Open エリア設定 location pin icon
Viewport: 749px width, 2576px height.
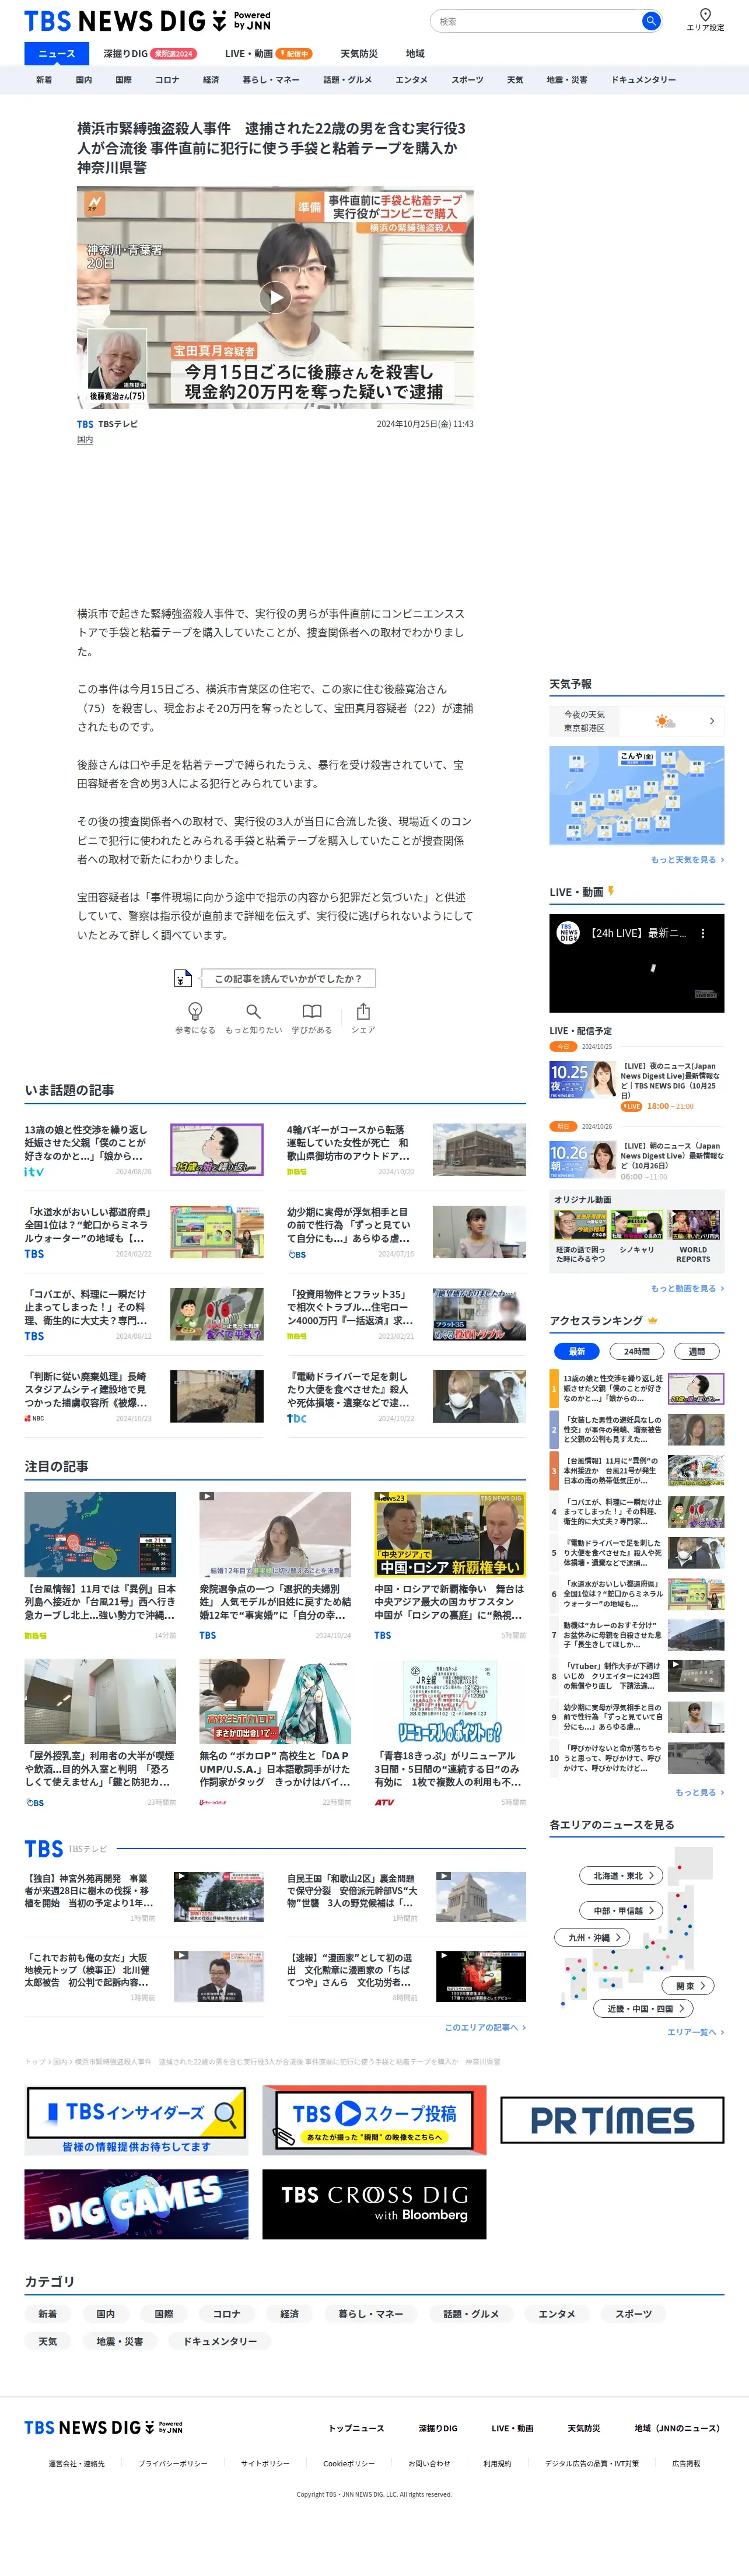705,15
